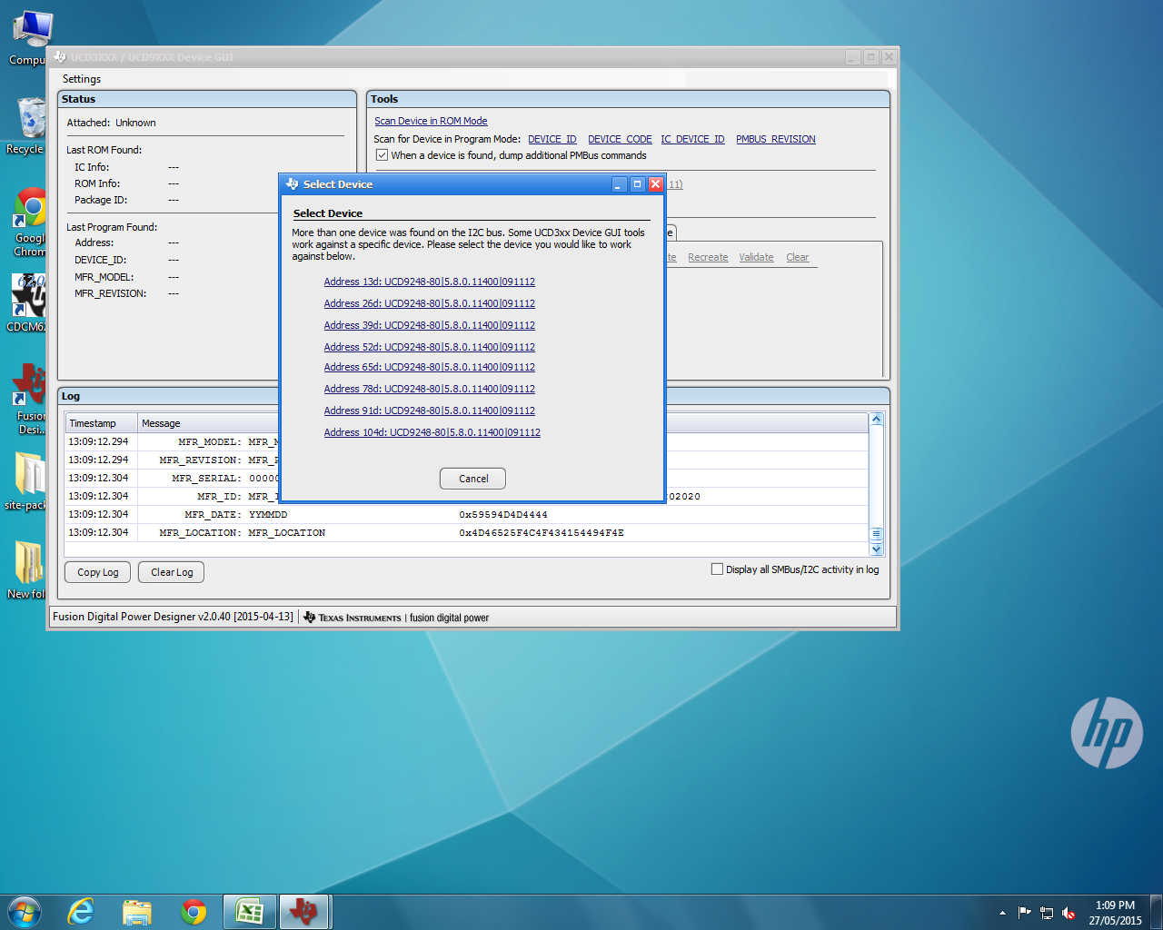Scan by DEVICE_CODE link

pyautogui.click(x=620, y=139)
